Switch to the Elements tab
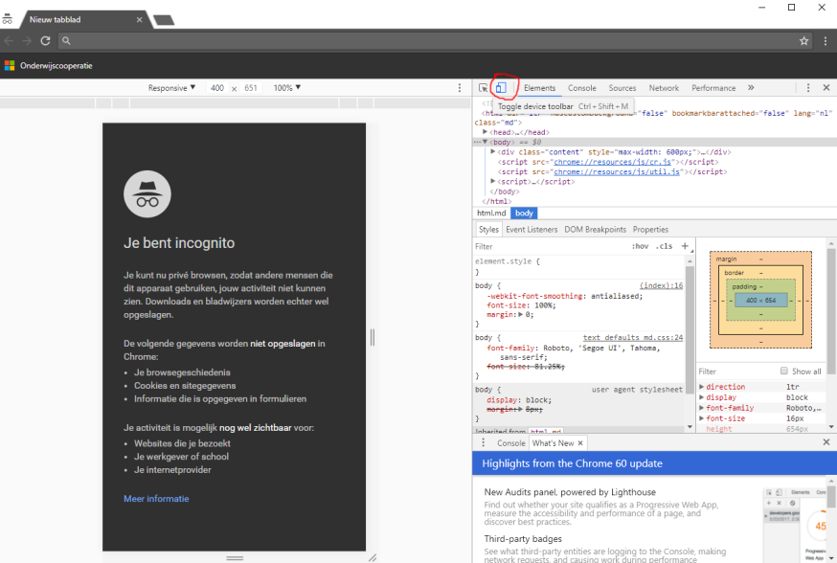Viewport: 837px width, 563px height. pyautogui.click(x=540, y=88)
